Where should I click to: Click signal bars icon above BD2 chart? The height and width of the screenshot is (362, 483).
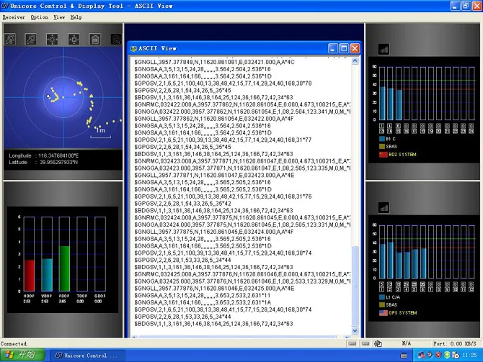tap(384, 49)
